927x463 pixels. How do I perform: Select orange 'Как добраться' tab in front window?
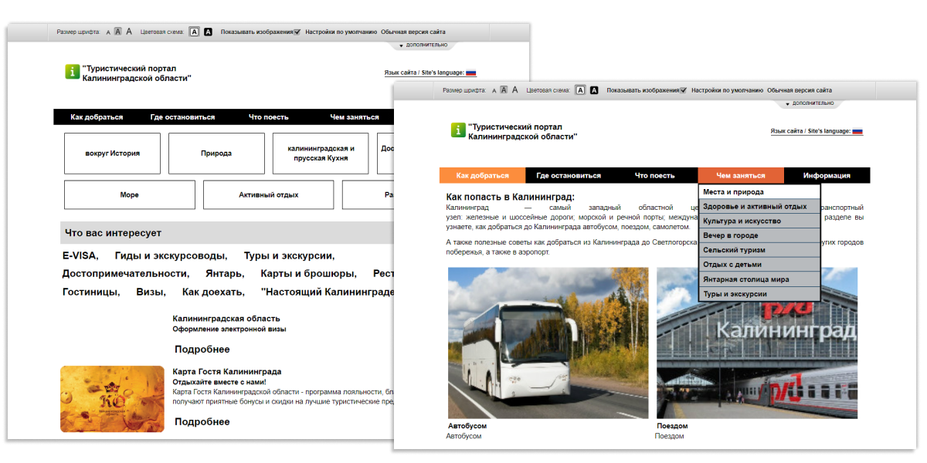pos(483,175)
